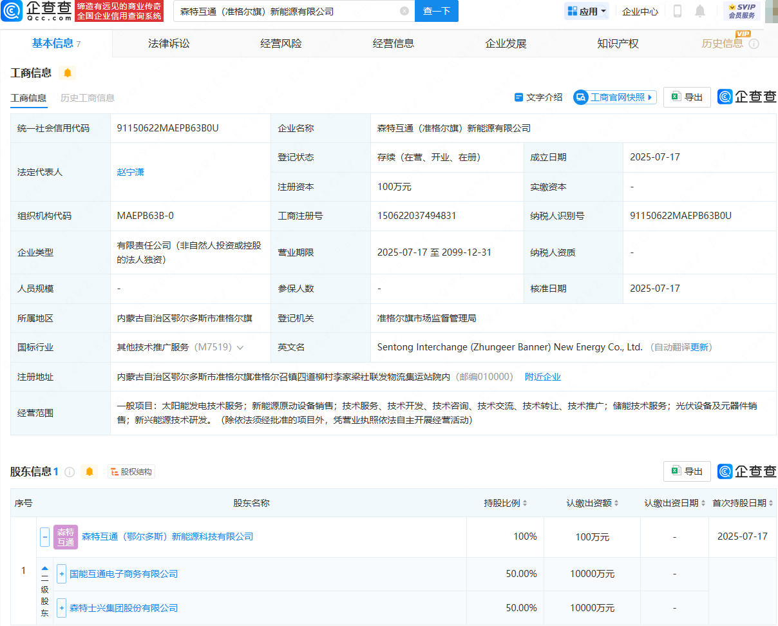Switch to the 历史工商信息 tab
Viewport: 778px width, 626px height.
pyautogui.click(x=87, y=99)
